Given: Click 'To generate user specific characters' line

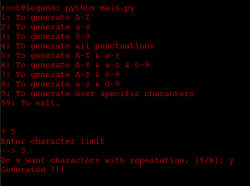Looking at the screenshot, I should click(97, 94).
